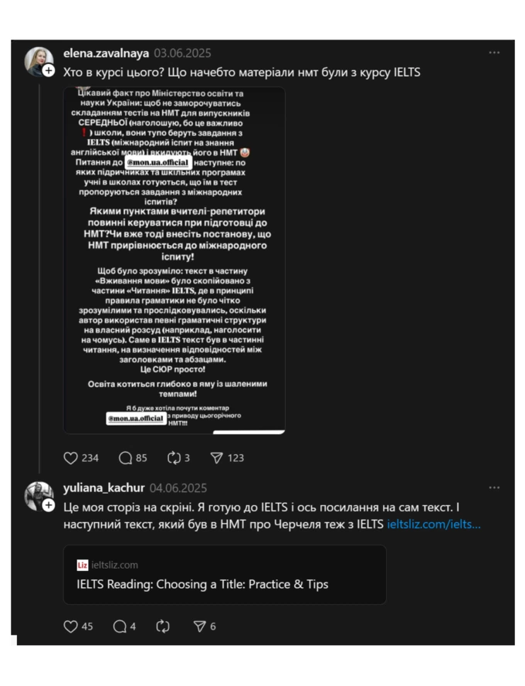Image resolution: width=525 pixels, height=686 pixels.
Task: Repost elena.zavalnaya's post
Action: tap(177, 458)
